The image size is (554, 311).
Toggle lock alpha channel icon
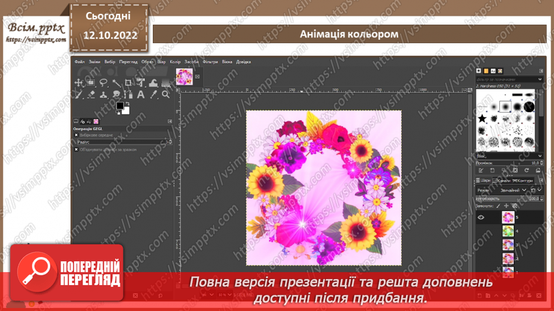(514, 206)
